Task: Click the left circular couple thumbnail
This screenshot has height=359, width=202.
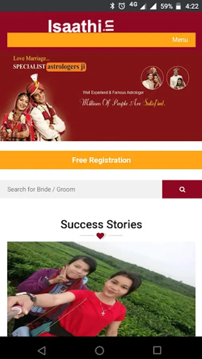Action: (x=152, y=78)
